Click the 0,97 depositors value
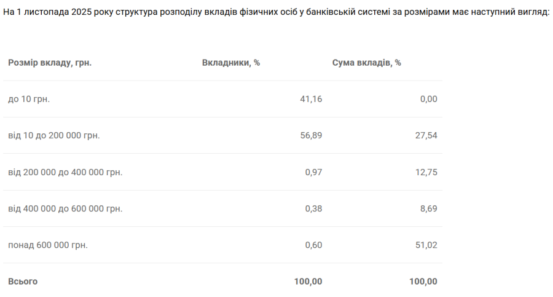The width and height of the screenshot is (553, 297). click(313, 172)
